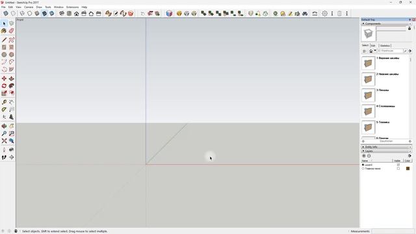The height and width of the screenshot is (234, 416).
Task: Click the binoculars icon in toolbar
Action: coord(305,14)
